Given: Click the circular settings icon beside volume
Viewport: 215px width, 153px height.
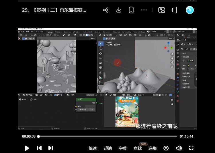Looking at the screenshot, I should (166, 148).
